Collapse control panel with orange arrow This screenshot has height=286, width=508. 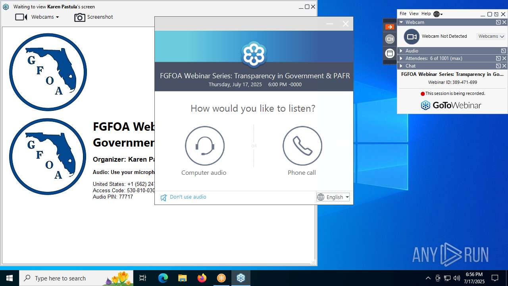(x=390, y=27)
